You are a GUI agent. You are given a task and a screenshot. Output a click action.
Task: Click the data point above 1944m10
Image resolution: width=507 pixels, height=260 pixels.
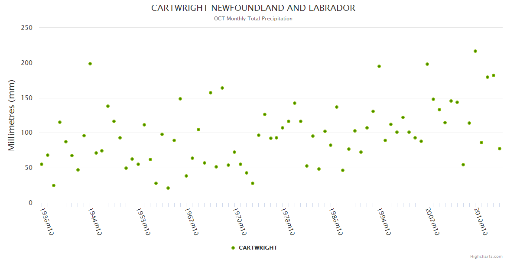point(90,64)
